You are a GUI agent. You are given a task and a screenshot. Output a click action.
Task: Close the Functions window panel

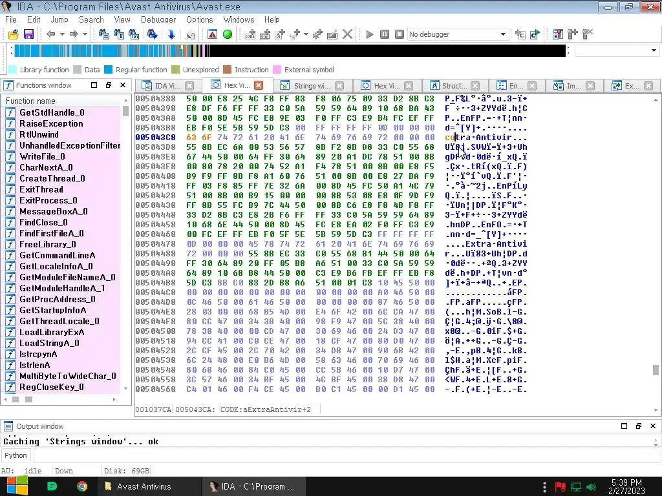coord(123,85)
